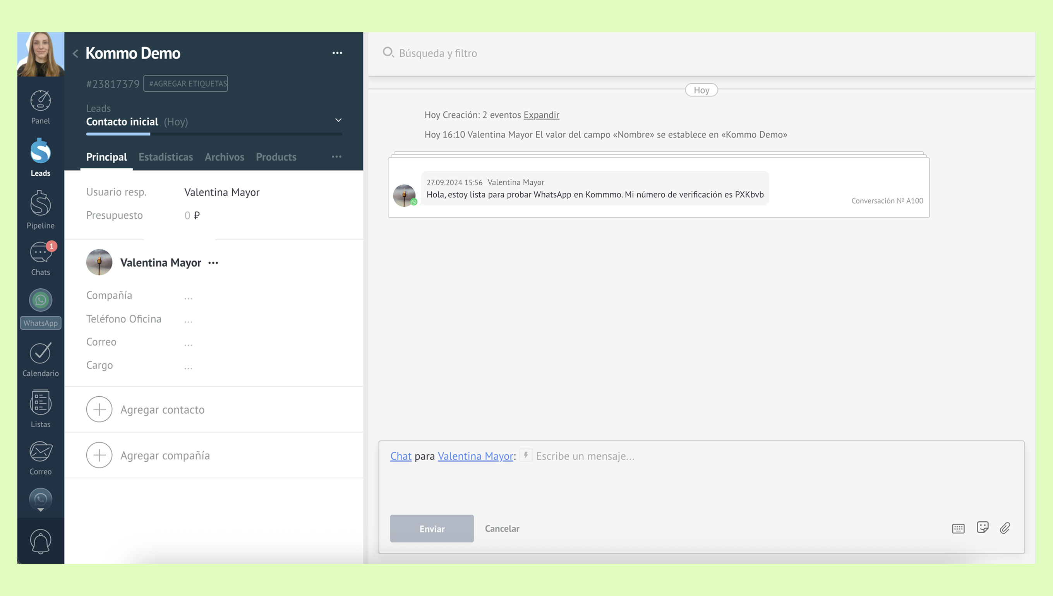
Task: Open Chats with unread badge
Action: click(41, 259)
